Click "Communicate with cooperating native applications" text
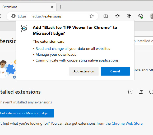 pyautogui.click(x=77, y=60)
